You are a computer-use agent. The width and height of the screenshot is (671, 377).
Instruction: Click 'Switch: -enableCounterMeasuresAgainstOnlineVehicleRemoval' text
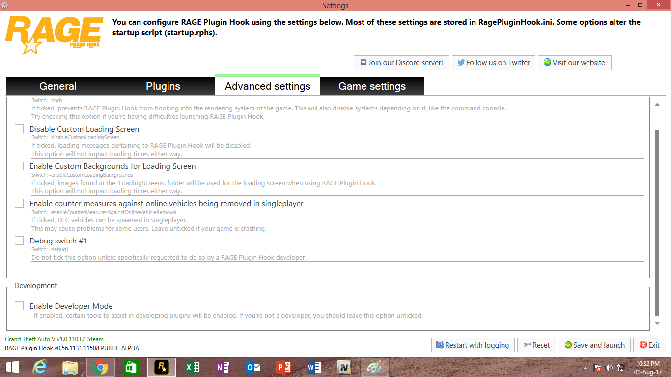point(104,212)
